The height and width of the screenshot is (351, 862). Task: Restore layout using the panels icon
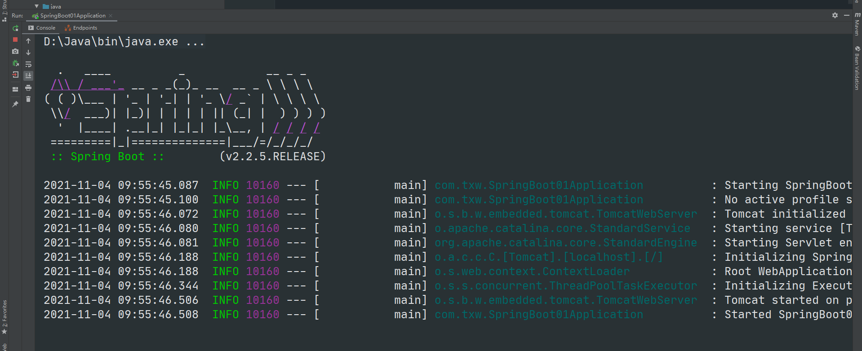(15, 89)
